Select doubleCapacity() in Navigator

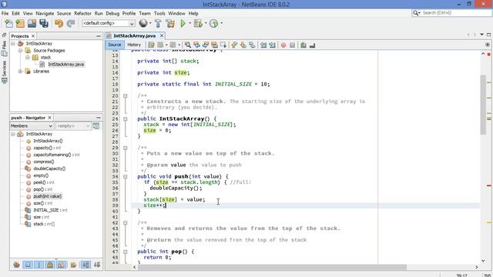(49, 169)
